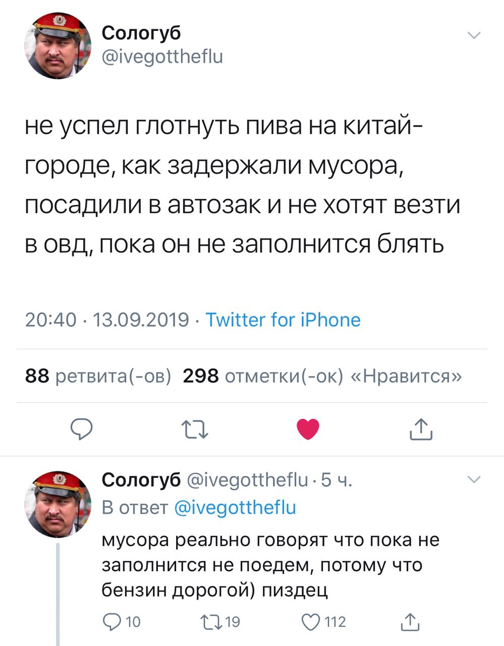
Task: Expand the reply tweet options chevron
Action: click(474, 479)
